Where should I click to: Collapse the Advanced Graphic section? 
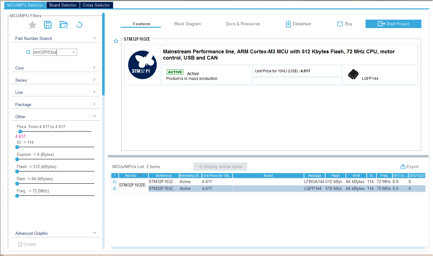[x=94, y=233]
